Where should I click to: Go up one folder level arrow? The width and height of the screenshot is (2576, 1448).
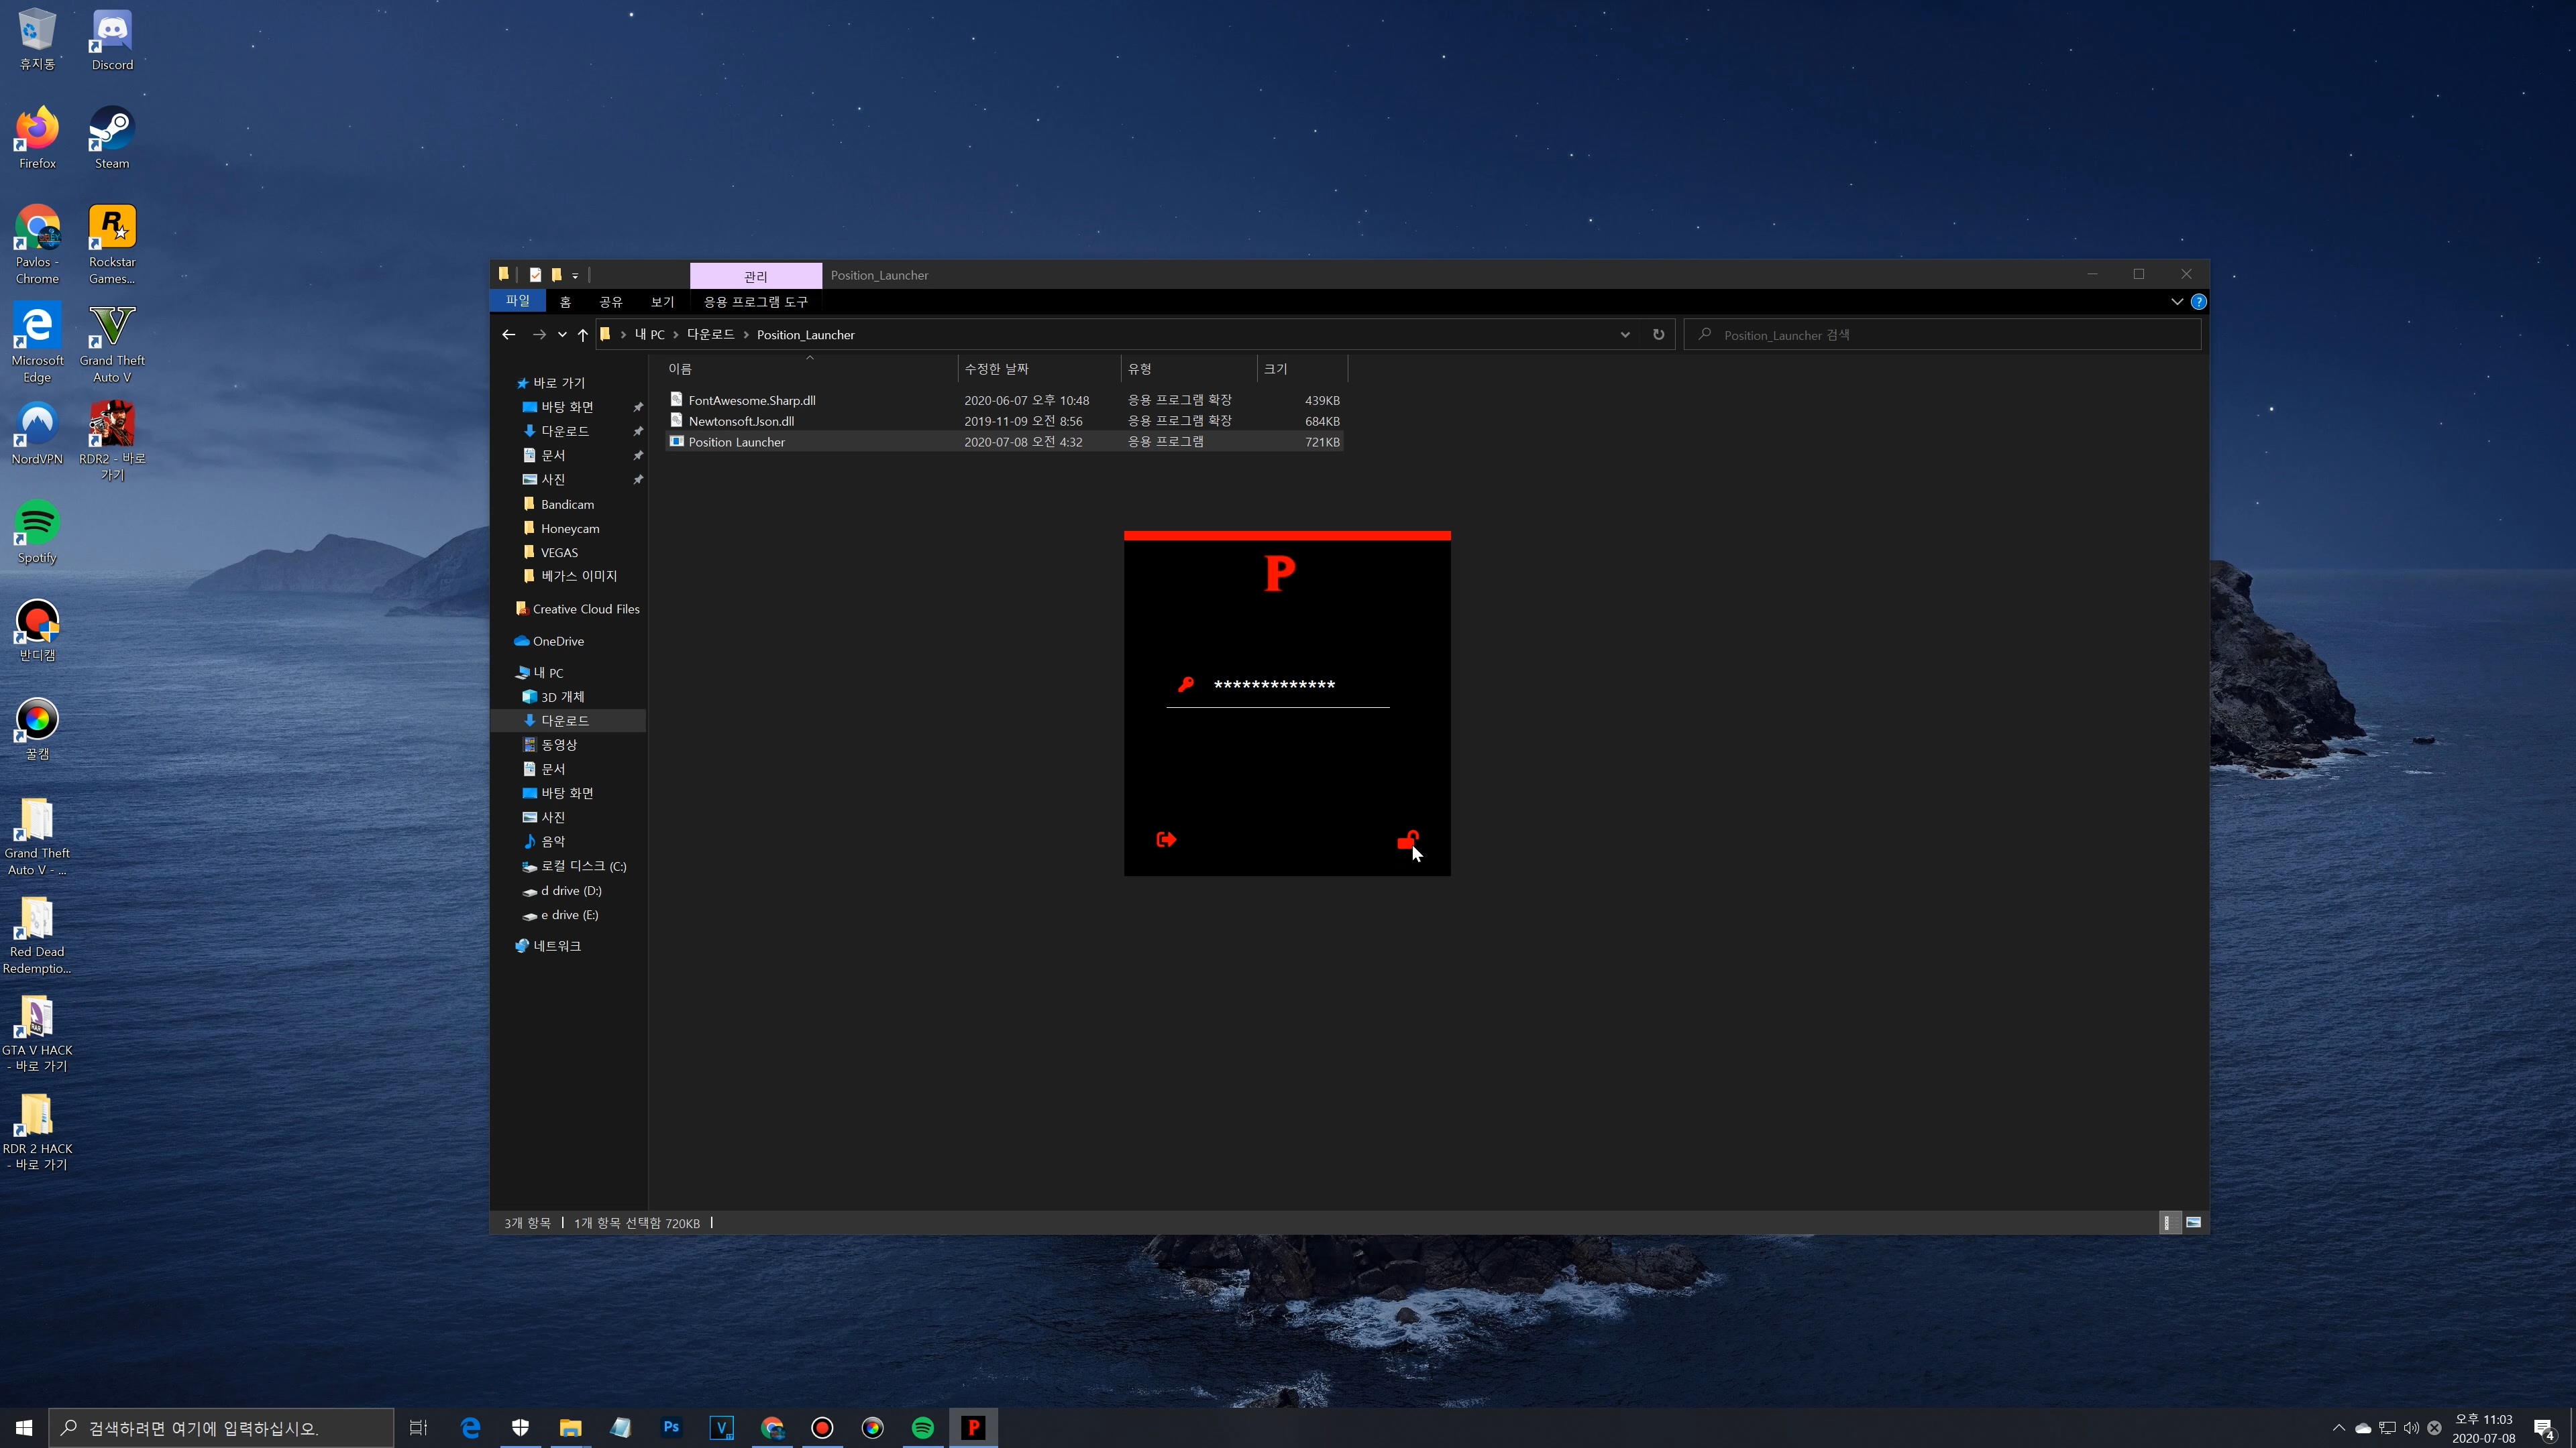(x=583, y=335)
